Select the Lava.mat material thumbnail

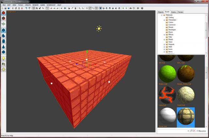[x=168, y=95]
